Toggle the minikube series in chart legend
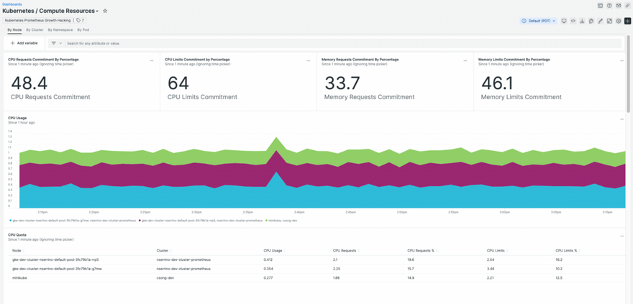Image resolution: width=633 pixels, height=304 pixels. click(283, 221)
